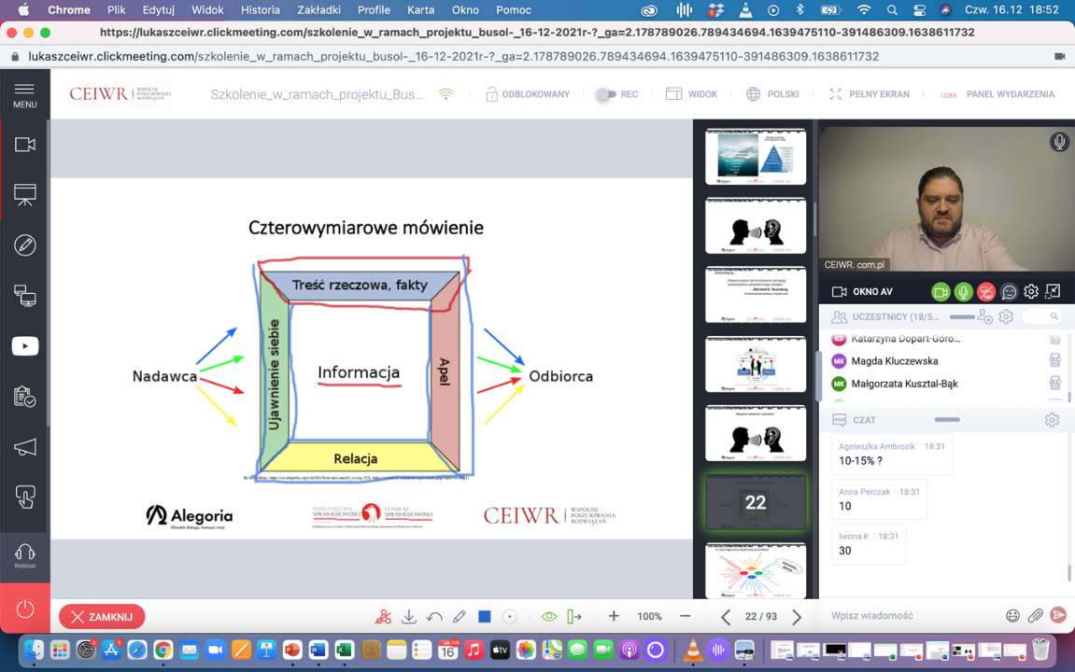Download the presentation with the download icon
1075x672 pixels.
(408, 617)
